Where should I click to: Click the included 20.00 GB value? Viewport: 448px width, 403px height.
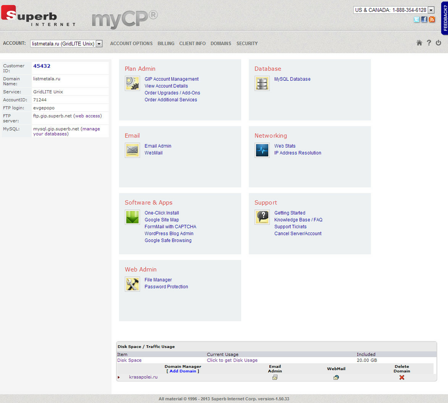coord(367,360)
